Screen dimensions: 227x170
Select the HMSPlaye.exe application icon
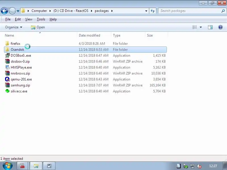(x=7, y=67)
